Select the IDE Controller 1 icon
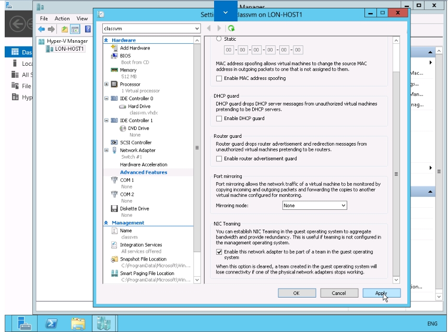The width and height of the screenshot is (448, 332). click(x=114, y=120)
